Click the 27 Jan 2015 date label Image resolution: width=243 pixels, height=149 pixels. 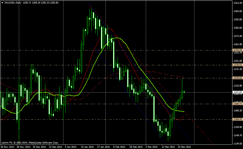pyautogui.click(x=103, y=147)
